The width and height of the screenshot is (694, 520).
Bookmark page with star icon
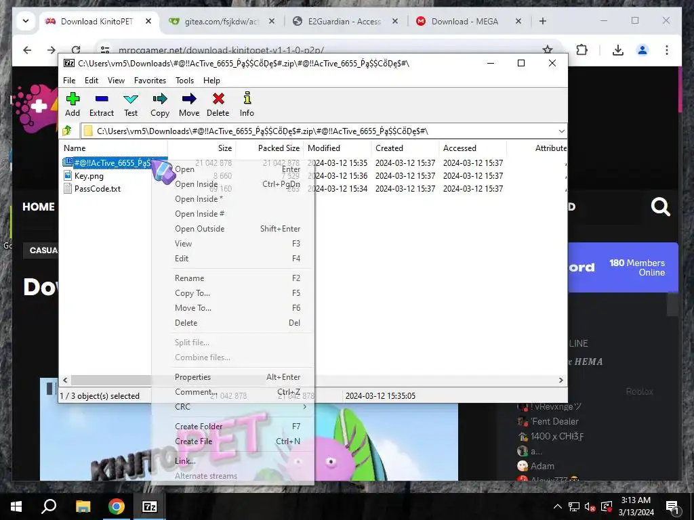coord(548,50)
